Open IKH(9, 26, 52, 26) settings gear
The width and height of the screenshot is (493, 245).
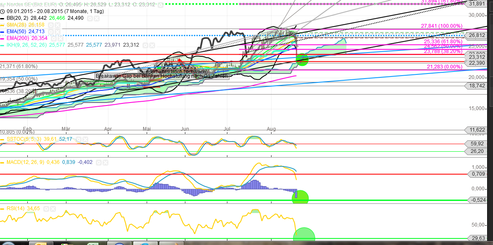145,45
